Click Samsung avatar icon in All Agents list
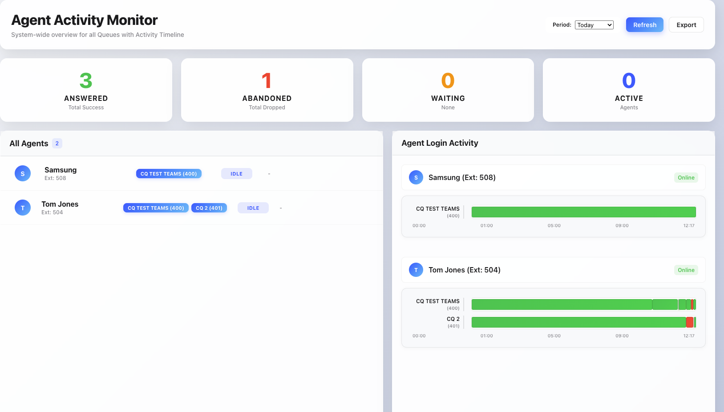Screen dimensions: 724x412 click(23, 173)
